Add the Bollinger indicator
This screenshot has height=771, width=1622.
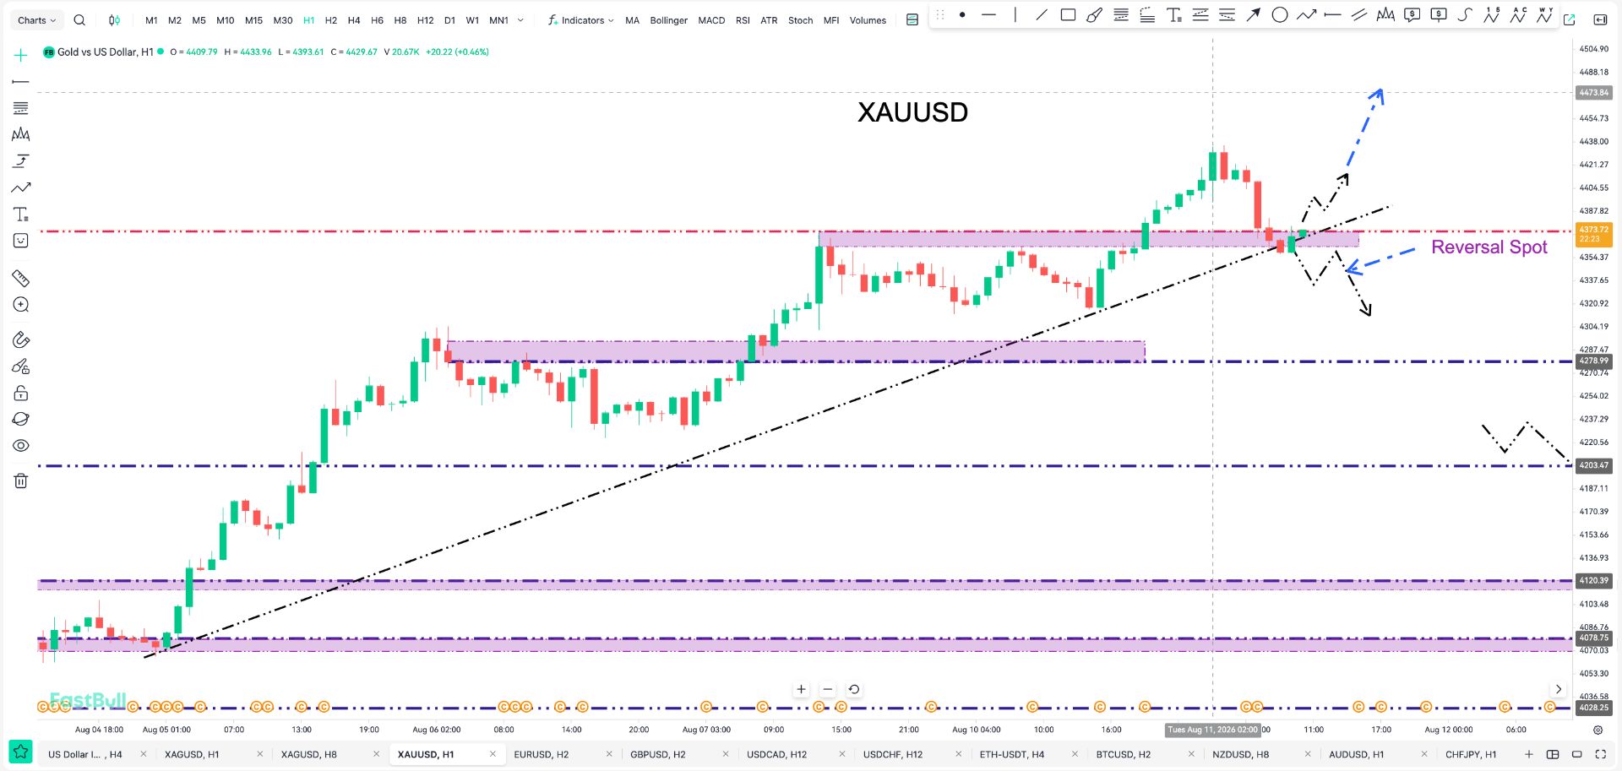coord(669,20)
